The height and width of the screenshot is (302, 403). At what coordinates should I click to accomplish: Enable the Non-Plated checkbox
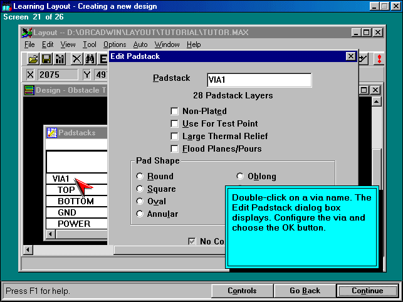(x=175, y=111)
